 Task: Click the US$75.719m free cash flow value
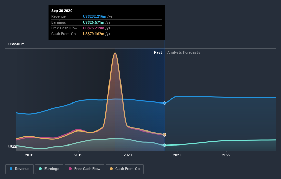pyautogui.click(x=93, y=28)
